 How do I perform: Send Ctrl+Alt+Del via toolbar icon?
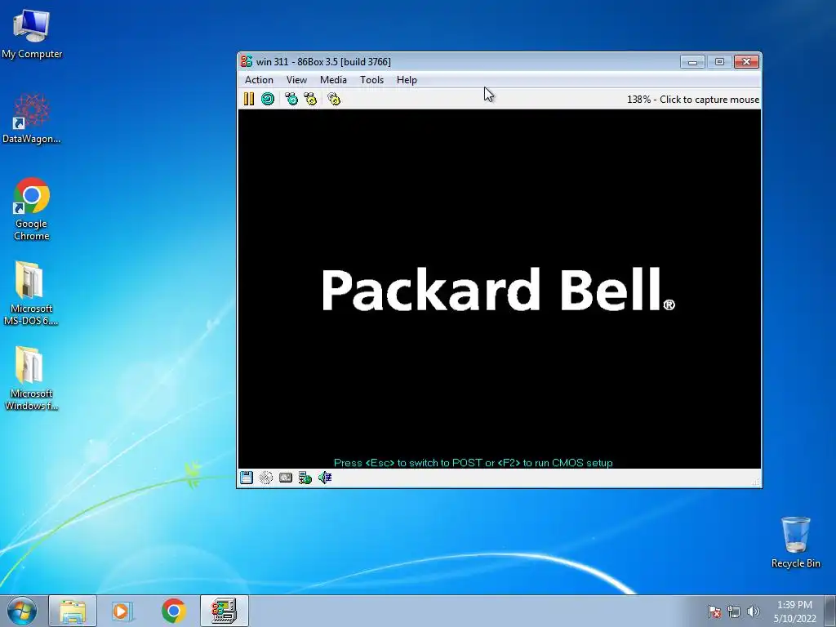[291, 99]
